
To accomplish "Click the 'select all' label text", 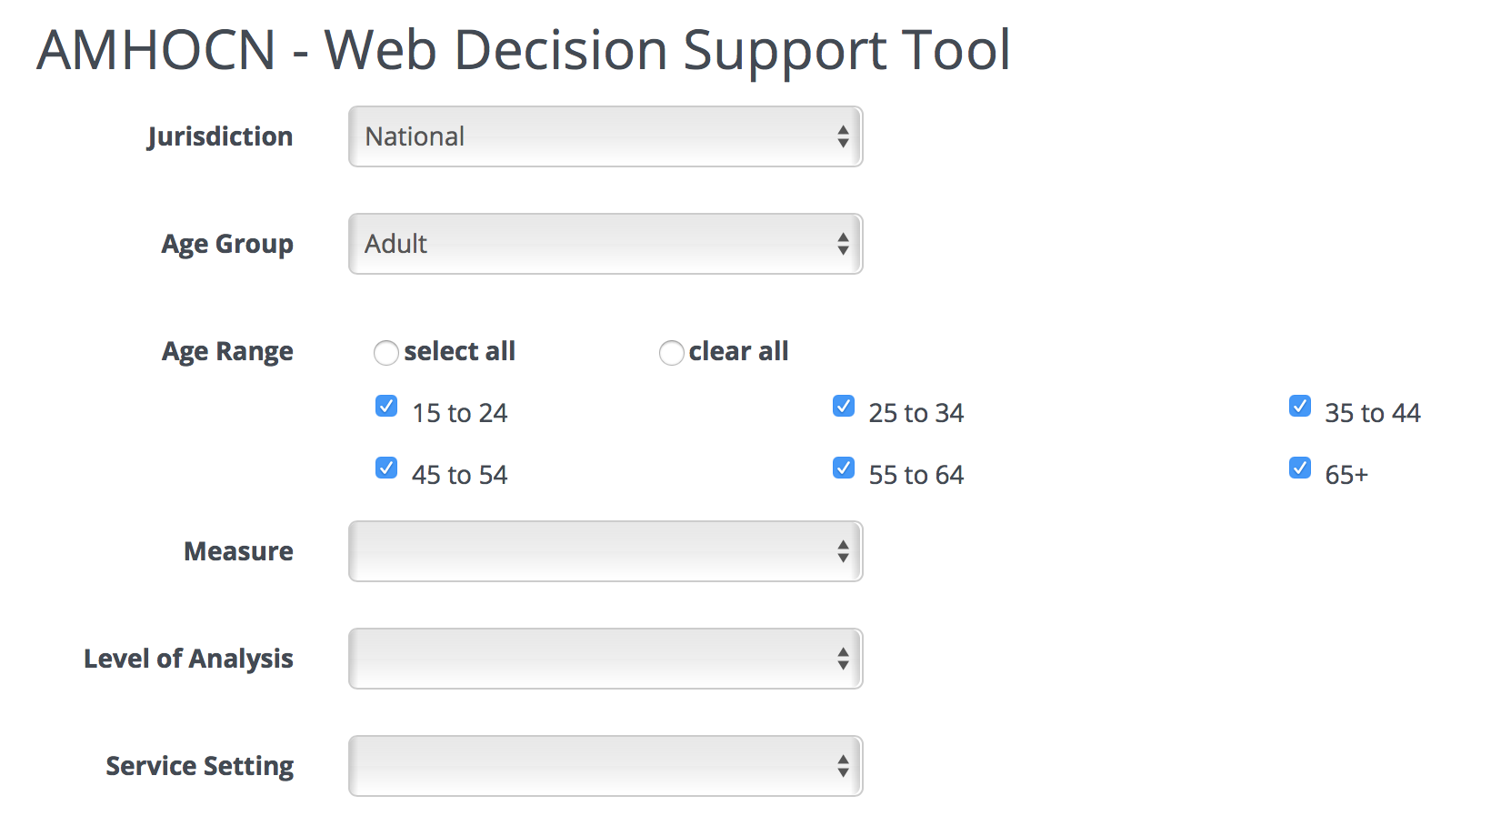I will pos(459,351).
